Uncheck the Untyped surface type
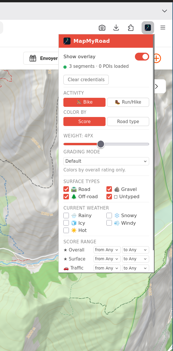 click(x=109, y=196)
